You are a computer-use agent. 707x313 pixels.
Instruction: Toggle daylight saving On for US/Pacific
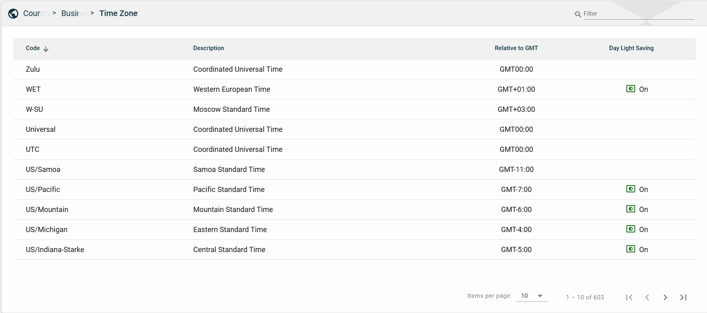pos(630,189)
